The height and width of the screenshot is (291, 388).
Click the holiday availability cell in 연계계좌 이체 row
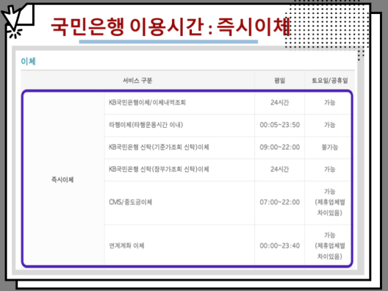coord(330,246)
